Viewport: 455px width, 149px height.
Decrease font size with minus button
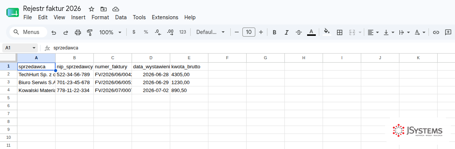click(237, 32)
